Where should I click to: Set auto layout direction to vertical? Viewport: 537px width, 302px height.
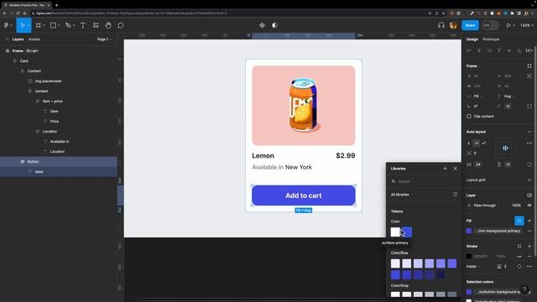[468, 143]
